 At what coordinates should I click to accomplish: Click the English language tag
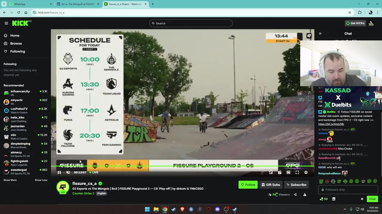pyautogui.click(x=101, y=193)
